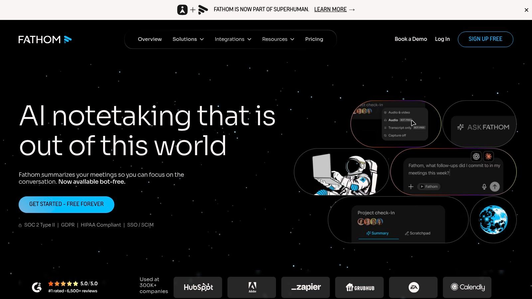The image size is (532, 299).
Task: Open the Overview navigation item
Action: [150, 39]
